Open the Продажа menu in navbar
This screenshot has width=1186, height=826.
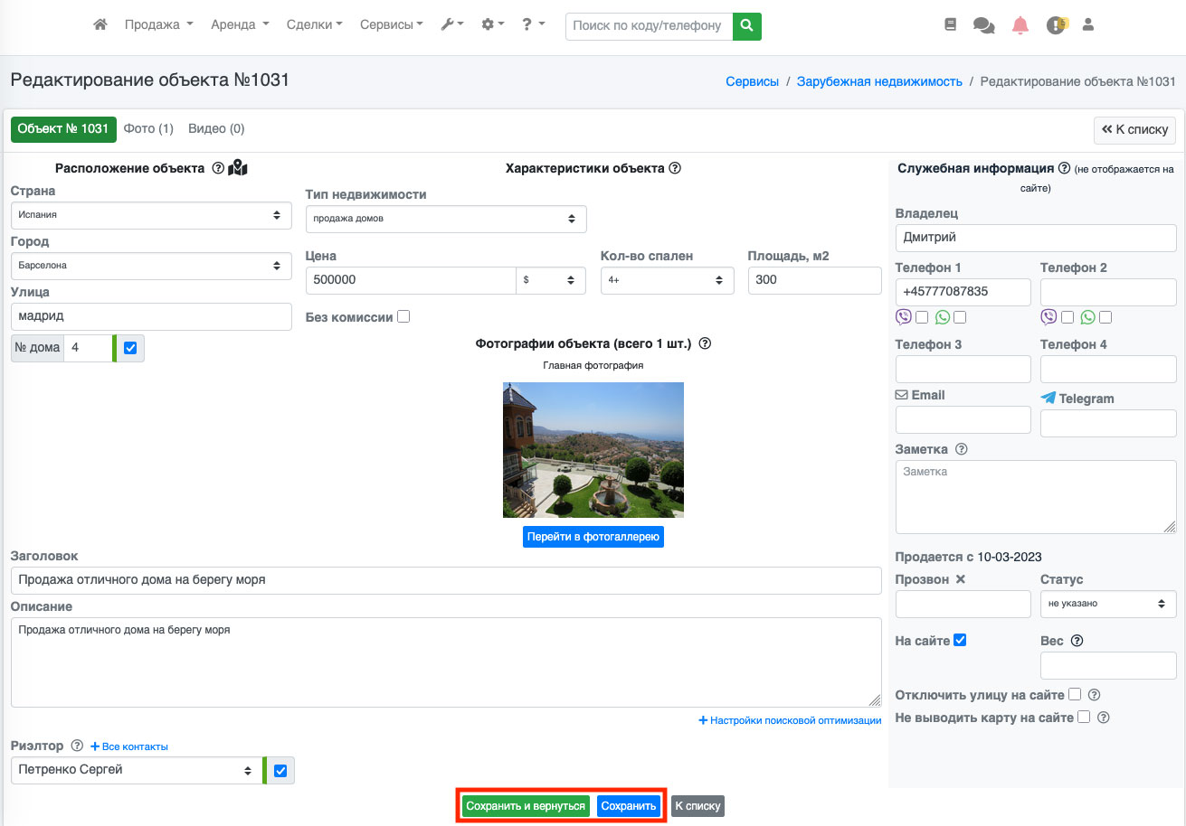[158, 25]
